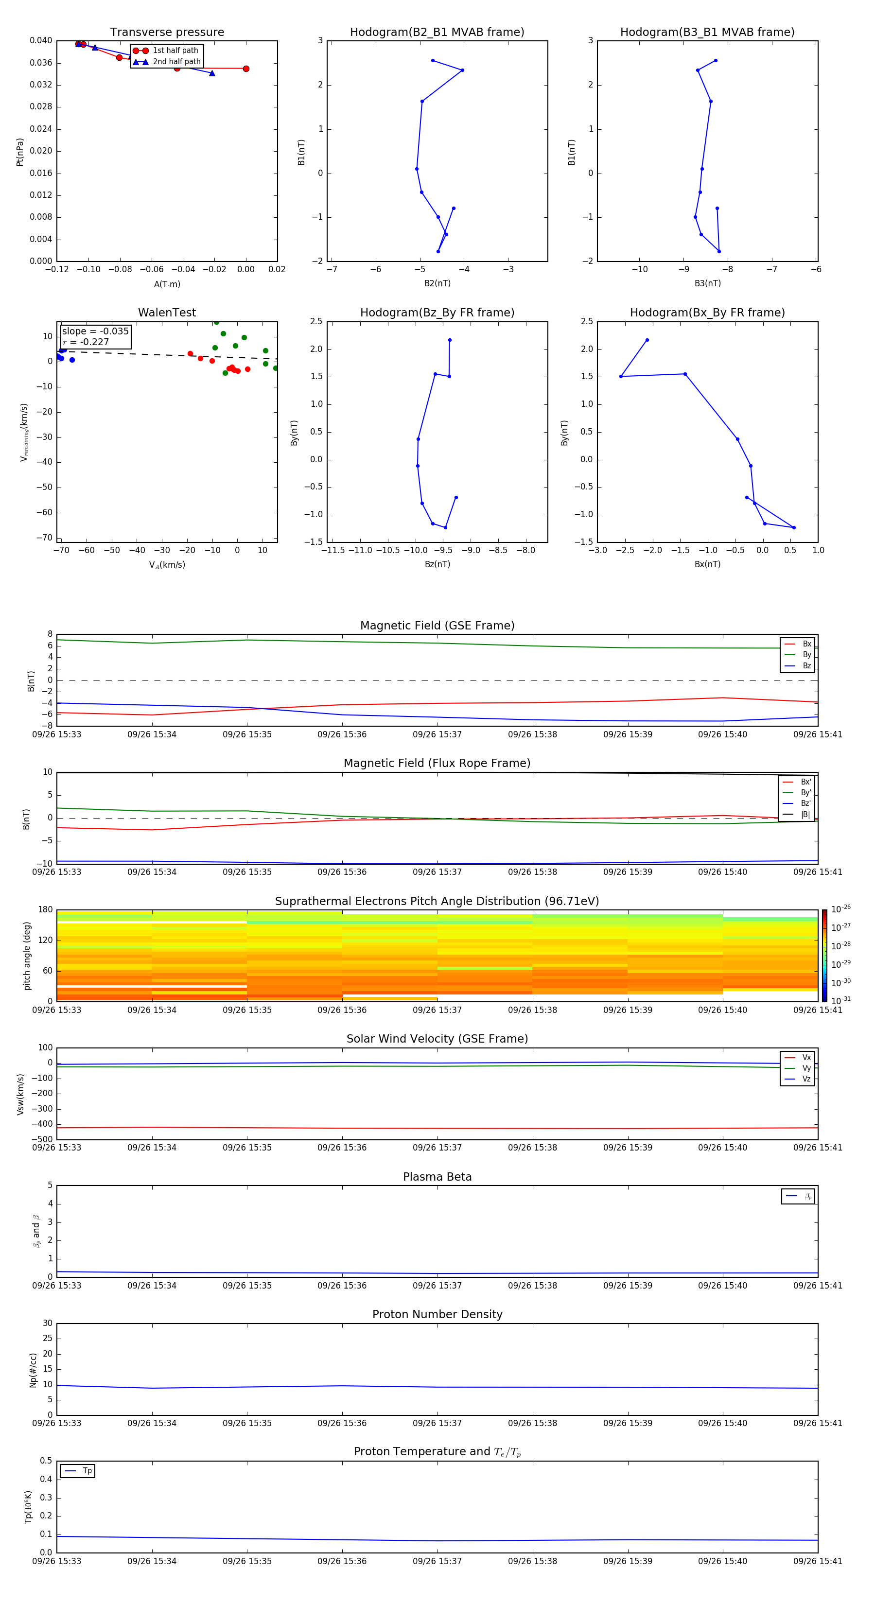Click the Proton Number Density title
This screenshot has width=875, height=1604.
pos(437,1314)
